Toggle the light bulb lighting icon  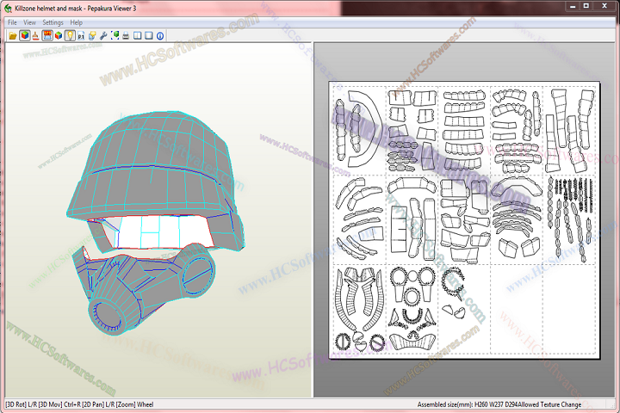click(x=70, y=36)
